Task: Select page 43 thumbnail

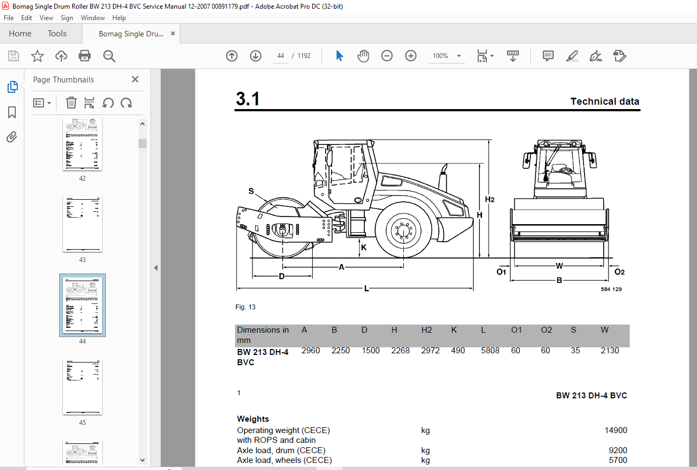Action: 83,224
